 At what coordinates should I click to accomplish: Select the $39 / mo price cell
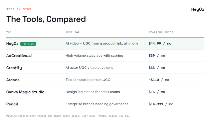pos(157,56)
